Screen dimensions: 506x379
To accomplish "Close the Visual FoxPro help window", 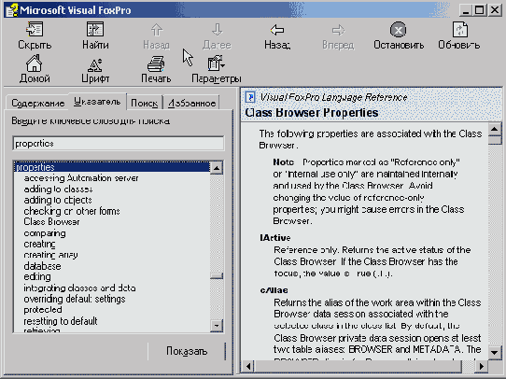I will (495, 10).
